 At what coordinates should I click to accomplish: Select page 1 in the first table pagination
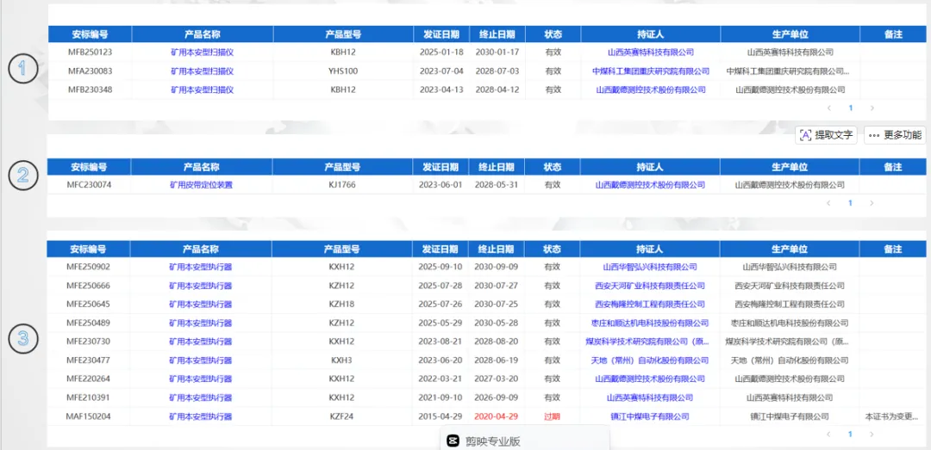point(850,108)
